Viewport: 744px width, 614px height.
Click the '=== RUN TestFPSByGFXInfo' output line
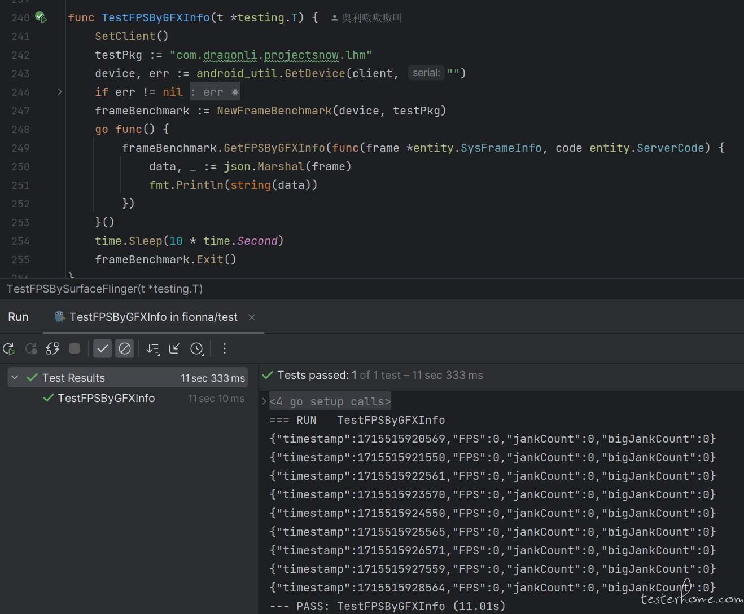357,420
